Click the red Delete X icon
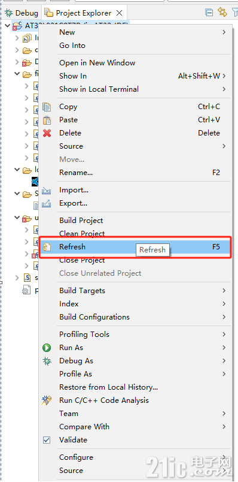Image resolution: width=238 pixels, height=482 pixels. [x=47, y=133]
